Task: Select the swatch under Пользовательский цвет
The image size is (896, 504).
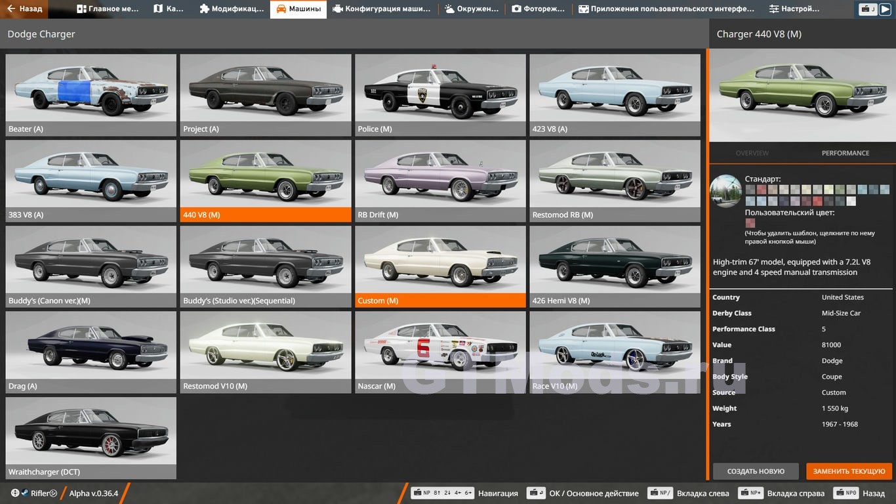Action: click(x=750, y=223)
